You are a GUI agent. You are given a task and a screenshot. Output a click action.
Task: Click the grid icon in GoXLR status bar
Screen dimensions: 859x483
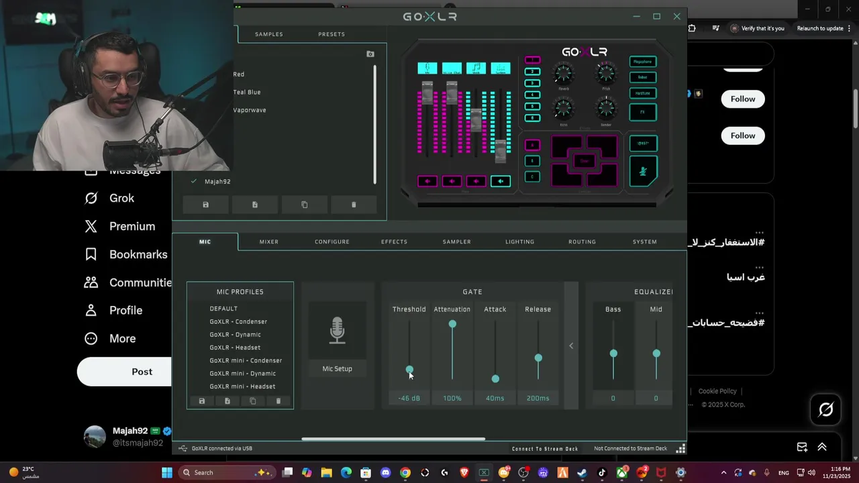point(680,448)
